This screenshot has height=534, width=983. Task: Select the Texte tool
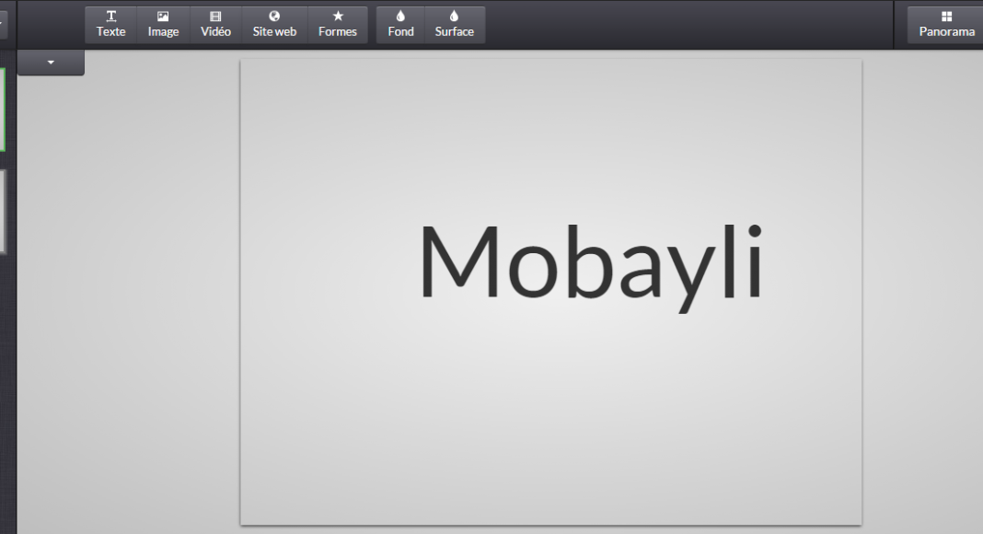111,25
